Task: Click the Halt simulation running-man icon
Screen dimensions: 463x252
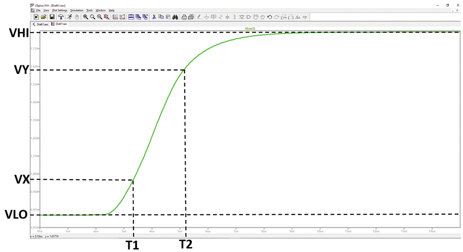Action: 69,17
